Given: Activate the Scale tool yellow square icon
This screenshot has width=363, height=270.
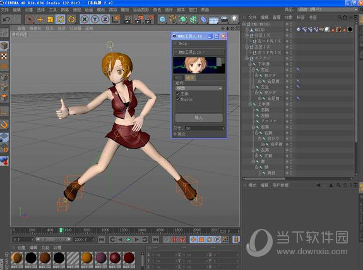Looking at the screenshot, I should [x=50, y=19].
